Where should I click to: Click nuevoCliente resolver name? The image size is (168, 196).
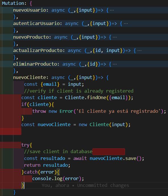click(30, 78)
